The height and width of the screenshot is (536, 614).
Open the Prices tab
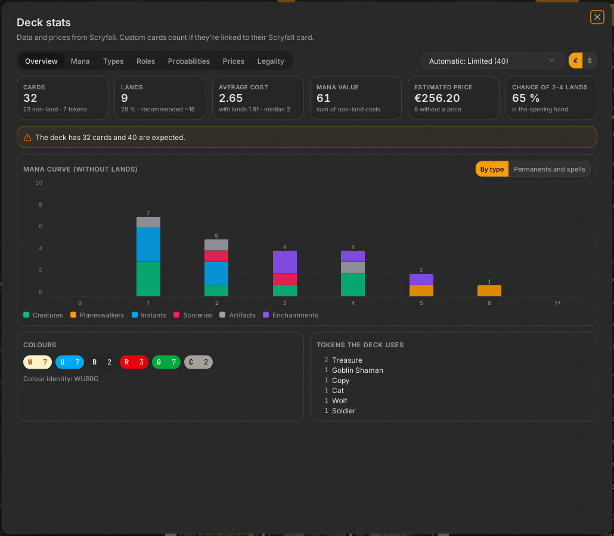click(x=234, y=61)
